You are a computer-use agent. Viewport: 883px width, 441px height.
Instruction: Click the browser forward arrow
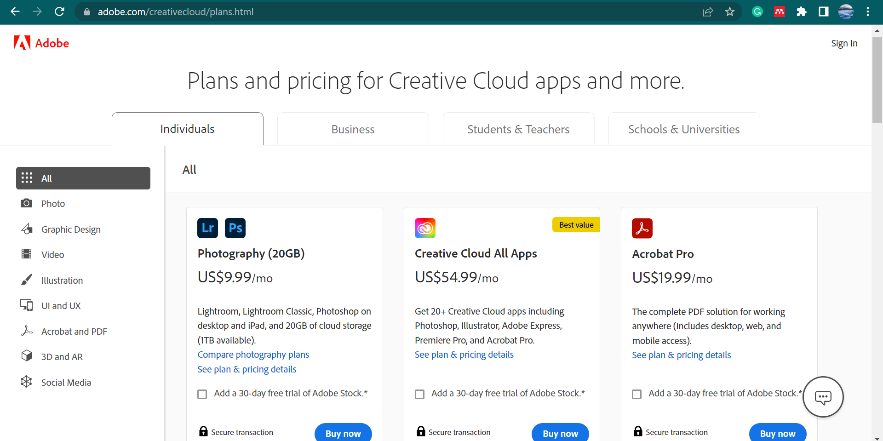click(x=37, y=11)
